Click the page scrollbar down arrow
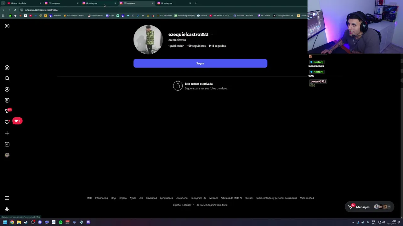 401,217
